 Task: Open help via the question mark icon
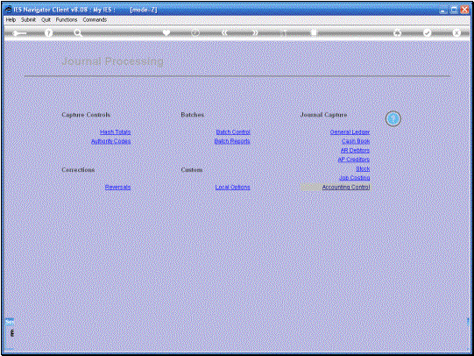48,33
